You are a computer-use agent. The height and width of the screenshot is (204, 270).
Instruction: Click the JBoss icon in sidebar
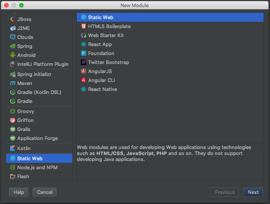[13, 19]
